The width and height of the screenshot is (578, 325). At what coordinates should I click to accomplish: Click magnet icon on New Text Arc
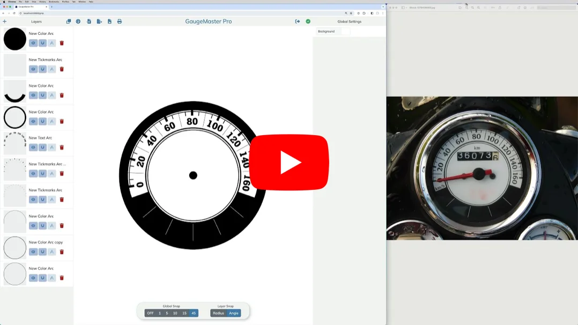click(x=42, y=147)
